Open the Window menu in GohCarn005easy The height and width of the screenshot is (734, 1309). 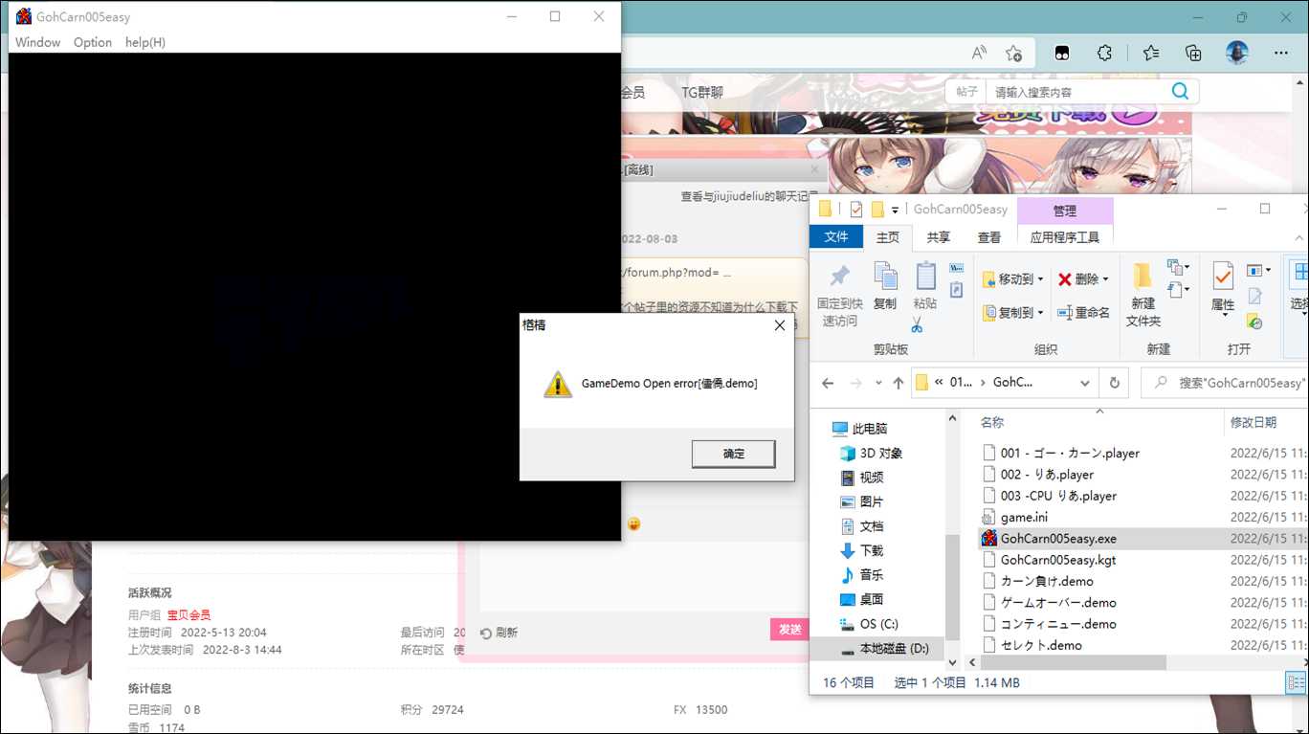(37, 42)
